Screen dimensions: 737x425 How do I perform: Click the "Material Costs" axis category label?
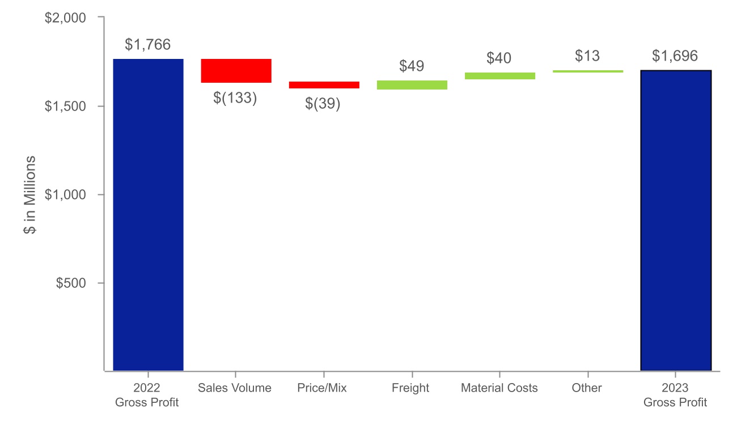(499, 388)
